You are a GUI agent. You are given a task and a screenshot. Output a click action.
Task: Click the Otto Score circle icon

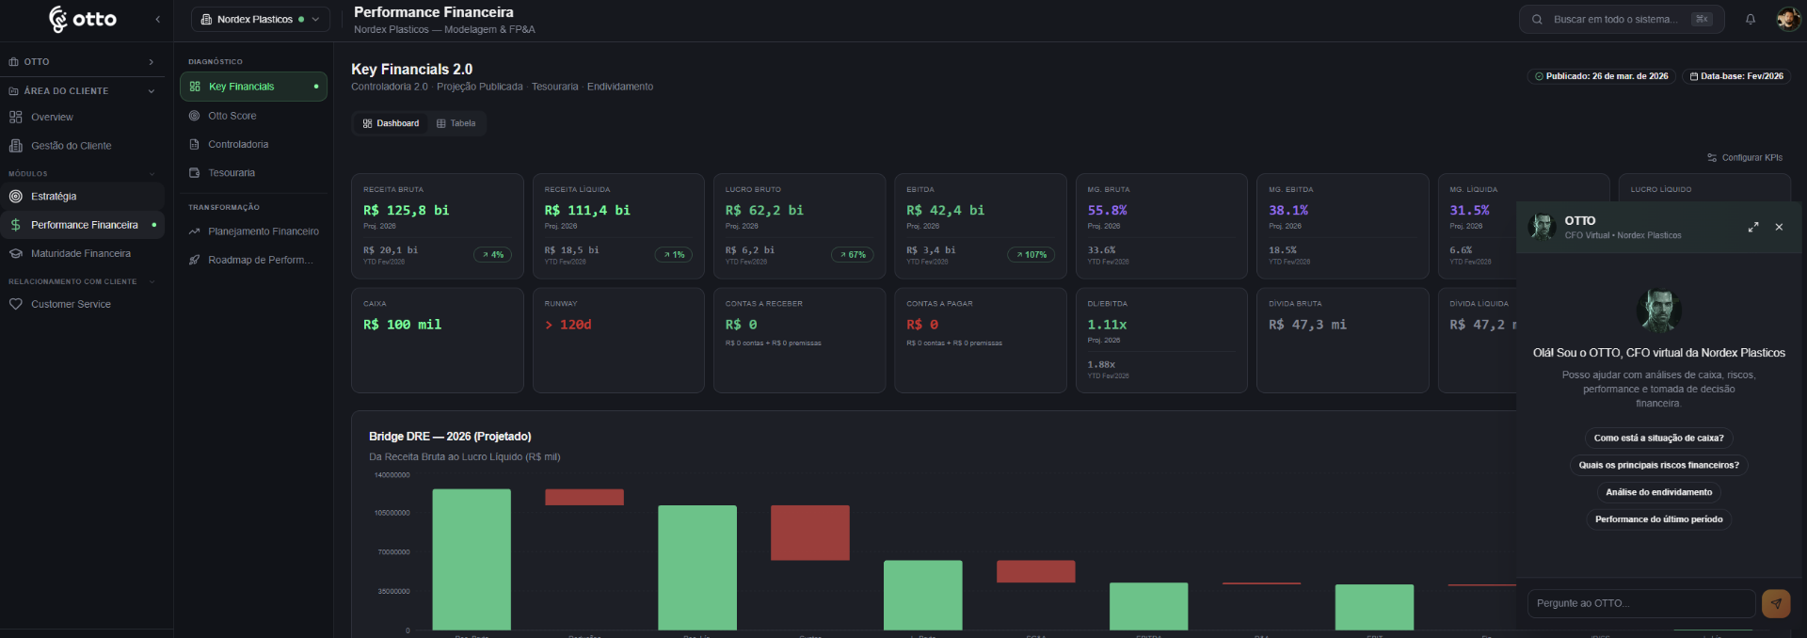click(x=194, y=116)
